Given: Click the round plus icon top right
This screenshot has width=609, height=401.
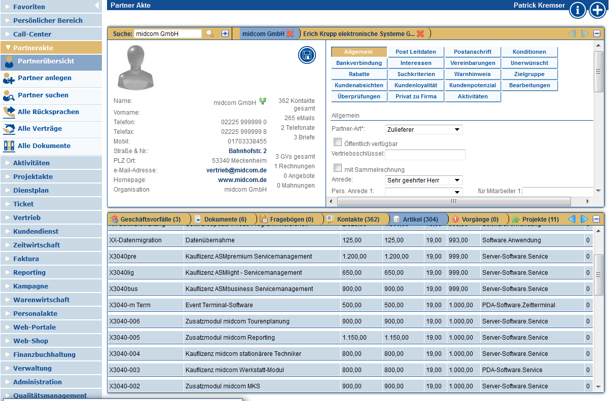Looking at the screenshot, I should (598, 10).
